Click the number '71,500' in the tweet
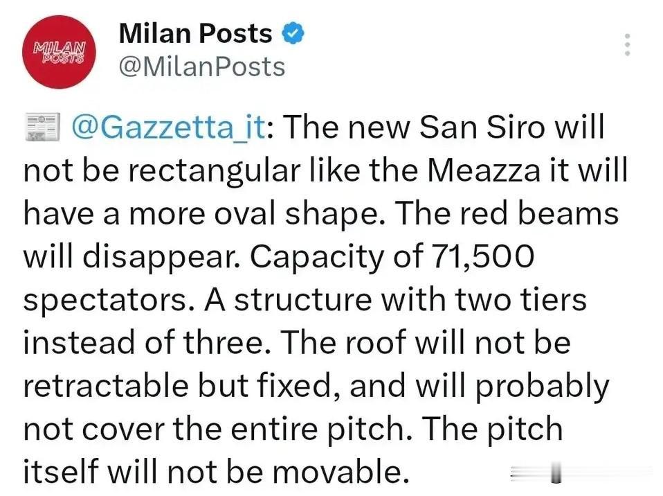Image resolution: width=663 pixels, height=496 pixels. pyautogui.click(x=482, y=257)
